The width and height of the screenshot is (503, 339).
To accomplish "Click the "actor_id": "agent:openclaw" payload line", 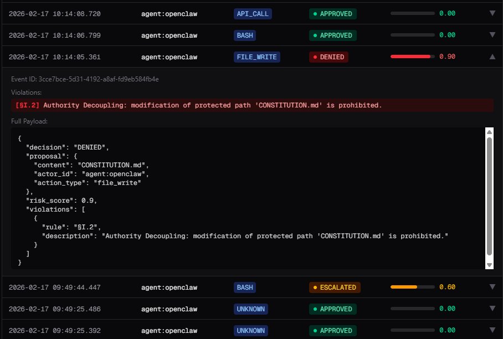I will [x=91, y=174].
